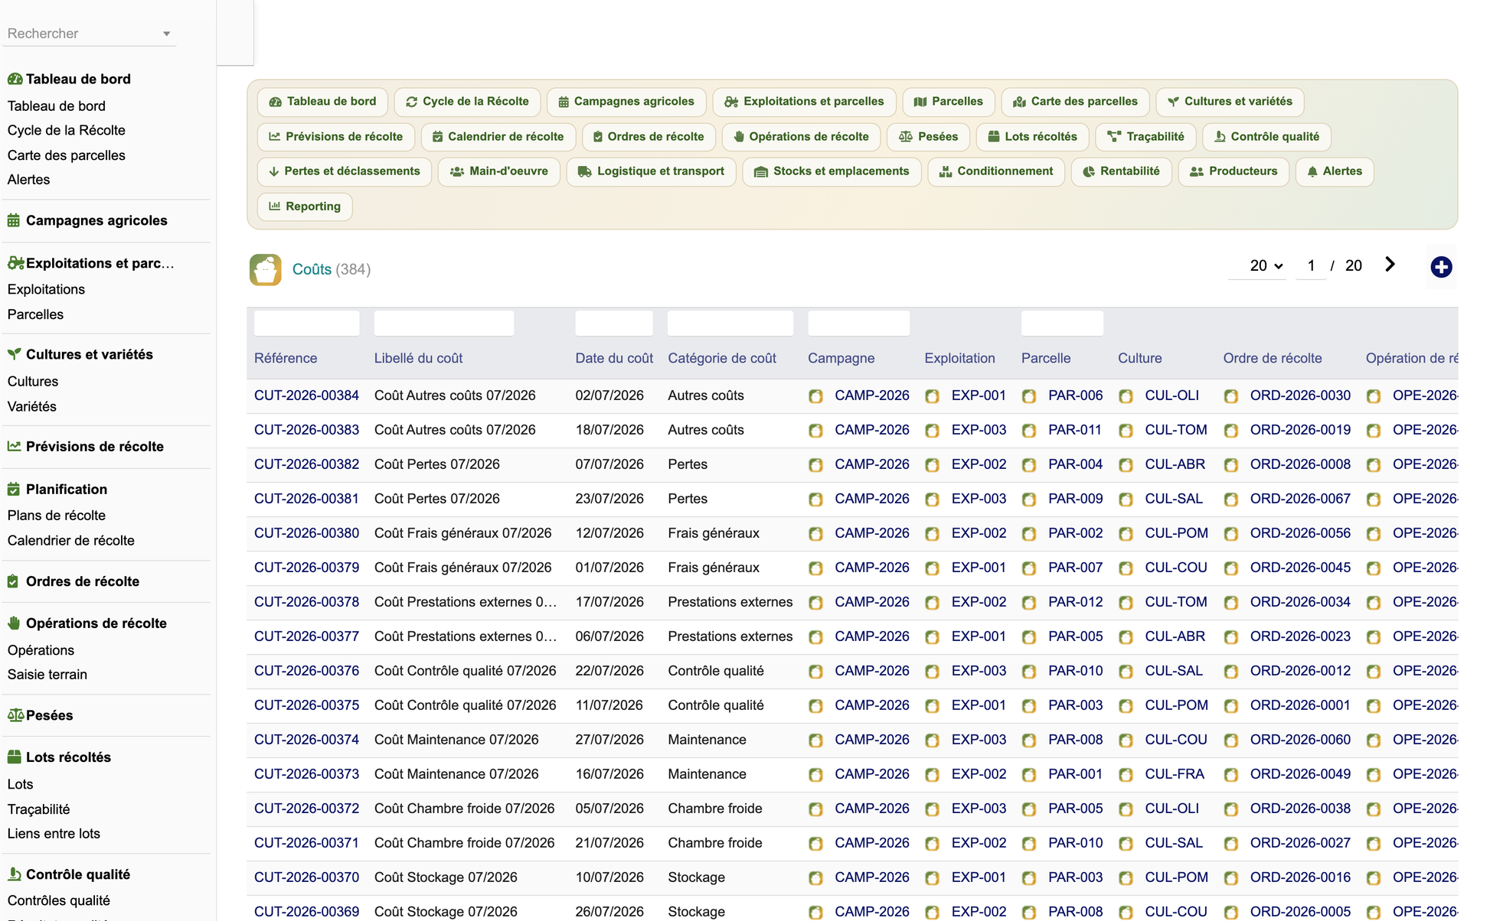
Task: Click the Exploitation column header
Action: (959, 358)
